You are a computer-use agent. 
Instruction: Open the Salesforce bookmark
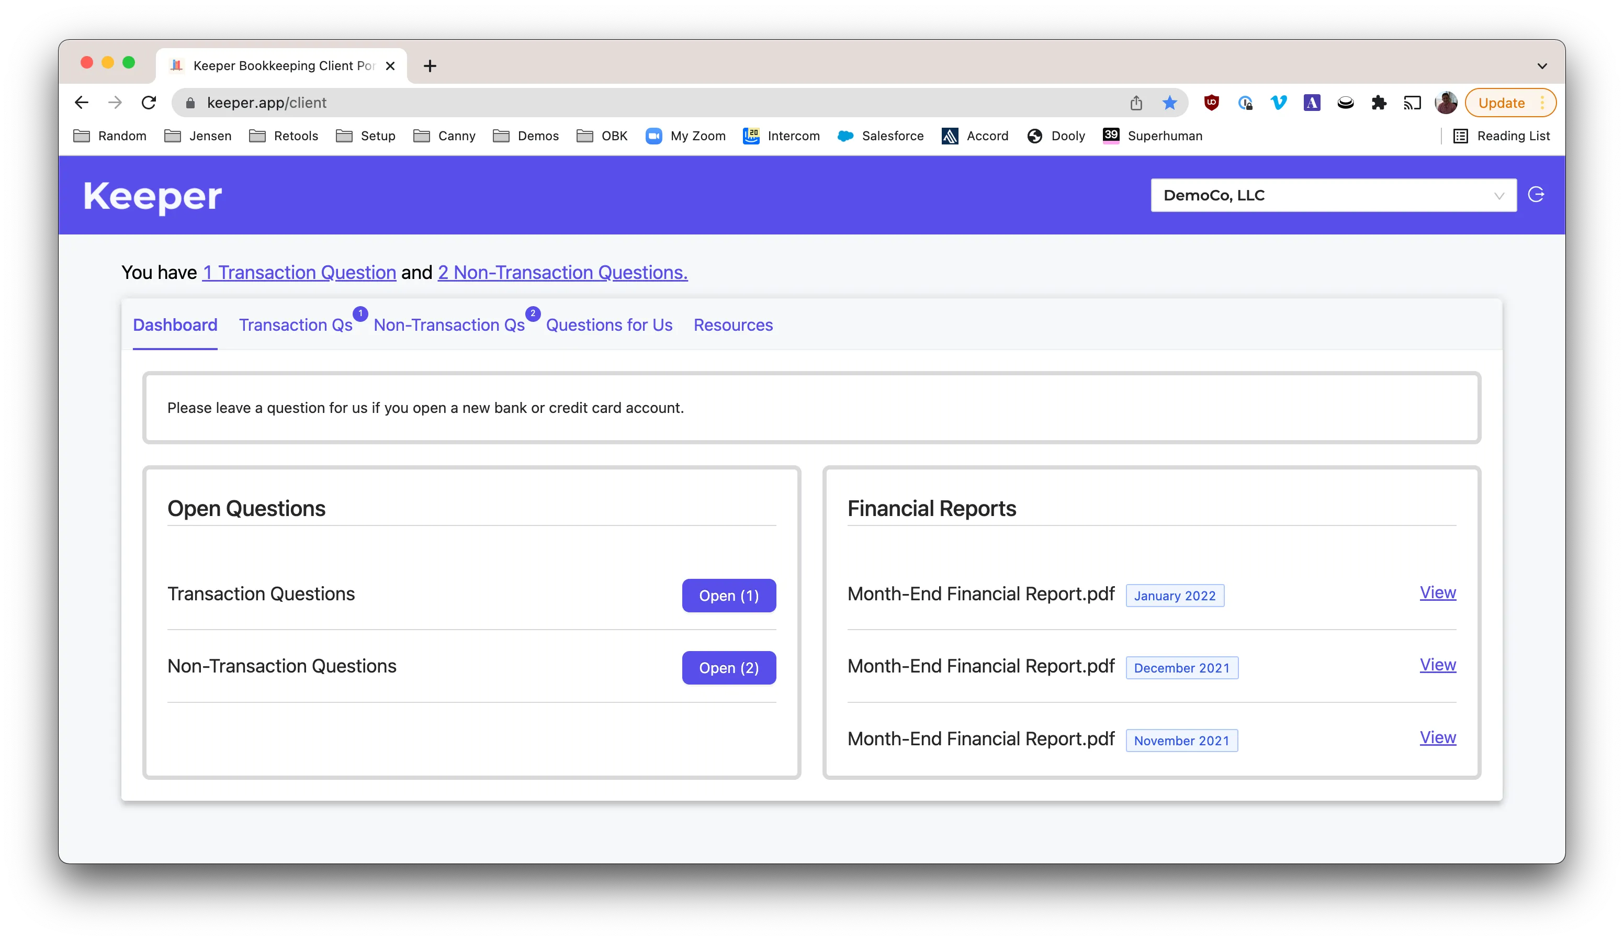pyautogui.click(x=881, y=136)
